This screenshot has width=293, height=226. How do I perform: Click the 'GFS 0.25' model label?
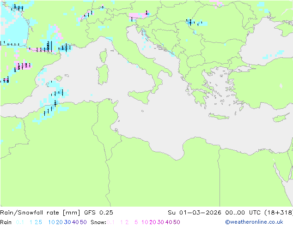point(98,213)
